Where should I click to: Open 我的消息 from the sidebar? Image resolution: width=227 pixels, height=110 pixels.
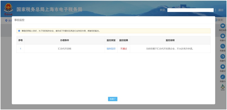pyautogui.click(x=223, y=26)
